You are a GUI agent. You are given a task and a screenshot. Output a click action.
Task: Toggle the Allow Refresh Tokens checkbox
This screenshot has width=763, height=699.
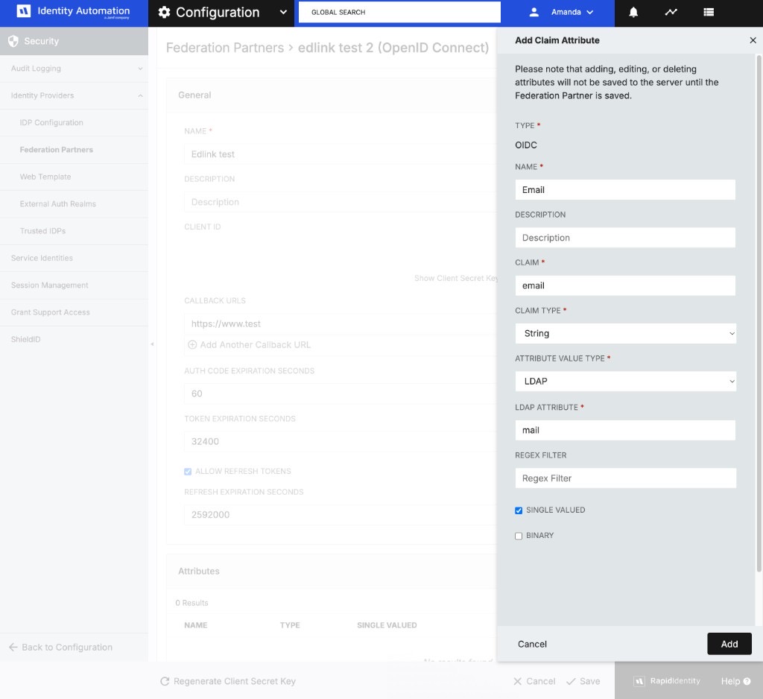(188, 471)
